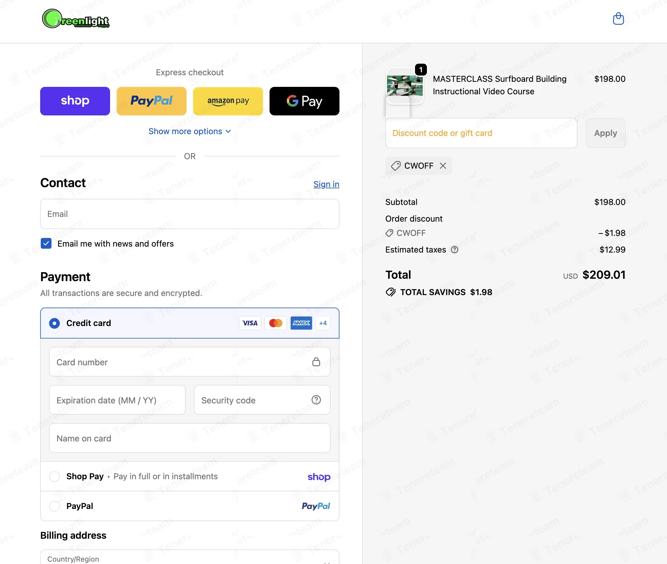This screenshot has height=564, width=667.
Task: Click the Subtotal $198.00 value
Action: [610, 202]
